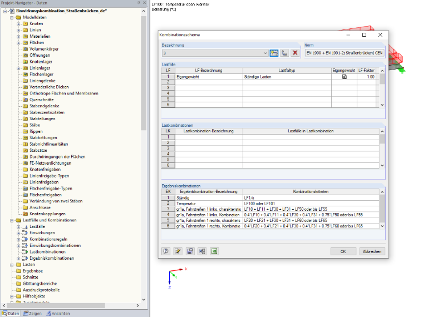Viewport: 423px width, 317px height.
Task: Click the save scheme disk icon
Action: pos(190,251)
